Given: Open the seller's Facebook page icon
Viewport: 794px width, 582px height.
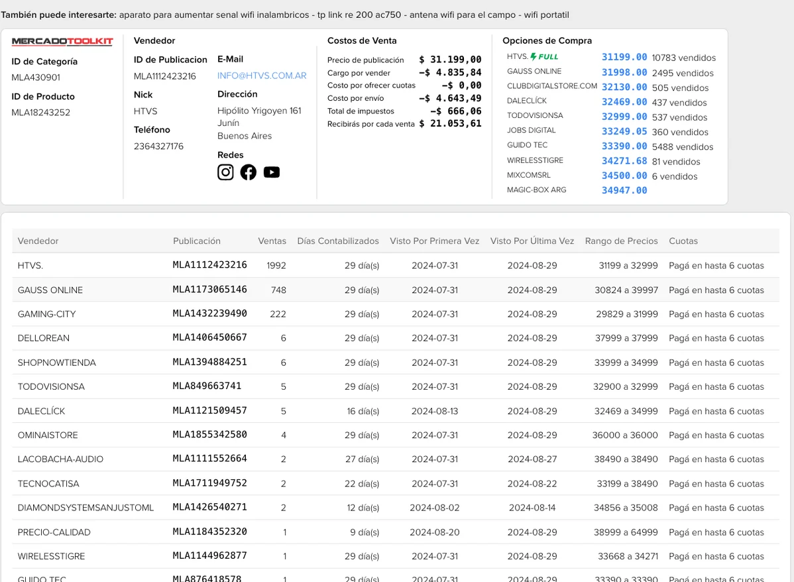Looking at the screenshot, I should click(248, 172).
